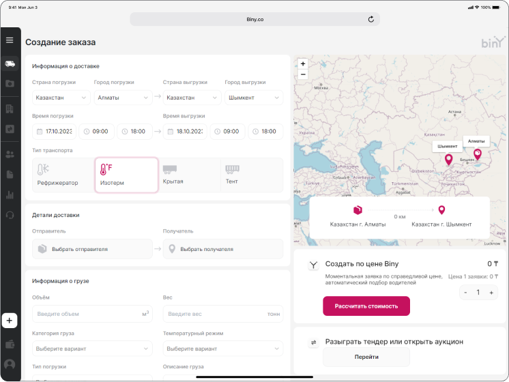This screenshot has width=509, height=382.
Task: Zoom in on the map
Action: tap(303, 63)
